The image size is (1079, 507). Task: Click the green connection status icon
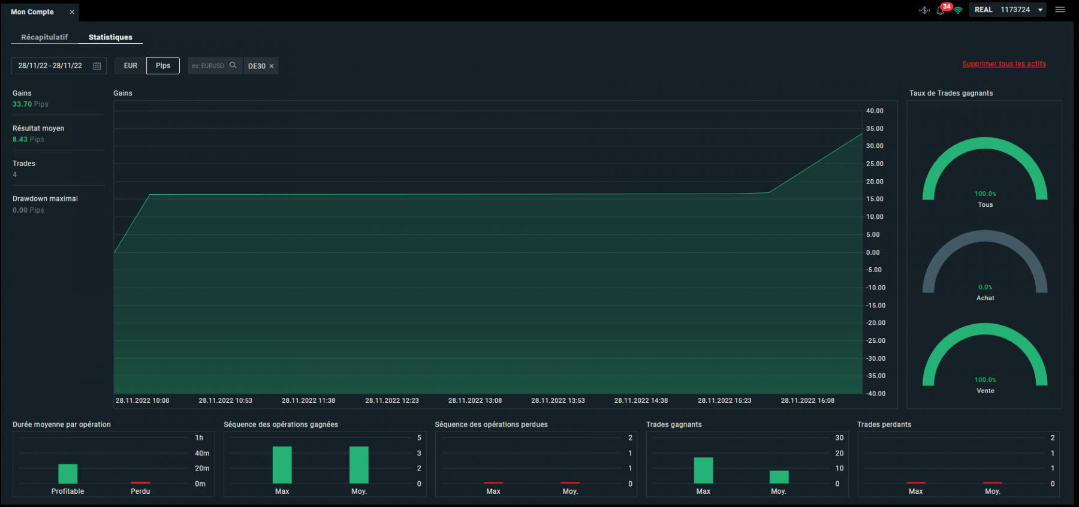tap(958, 10)
